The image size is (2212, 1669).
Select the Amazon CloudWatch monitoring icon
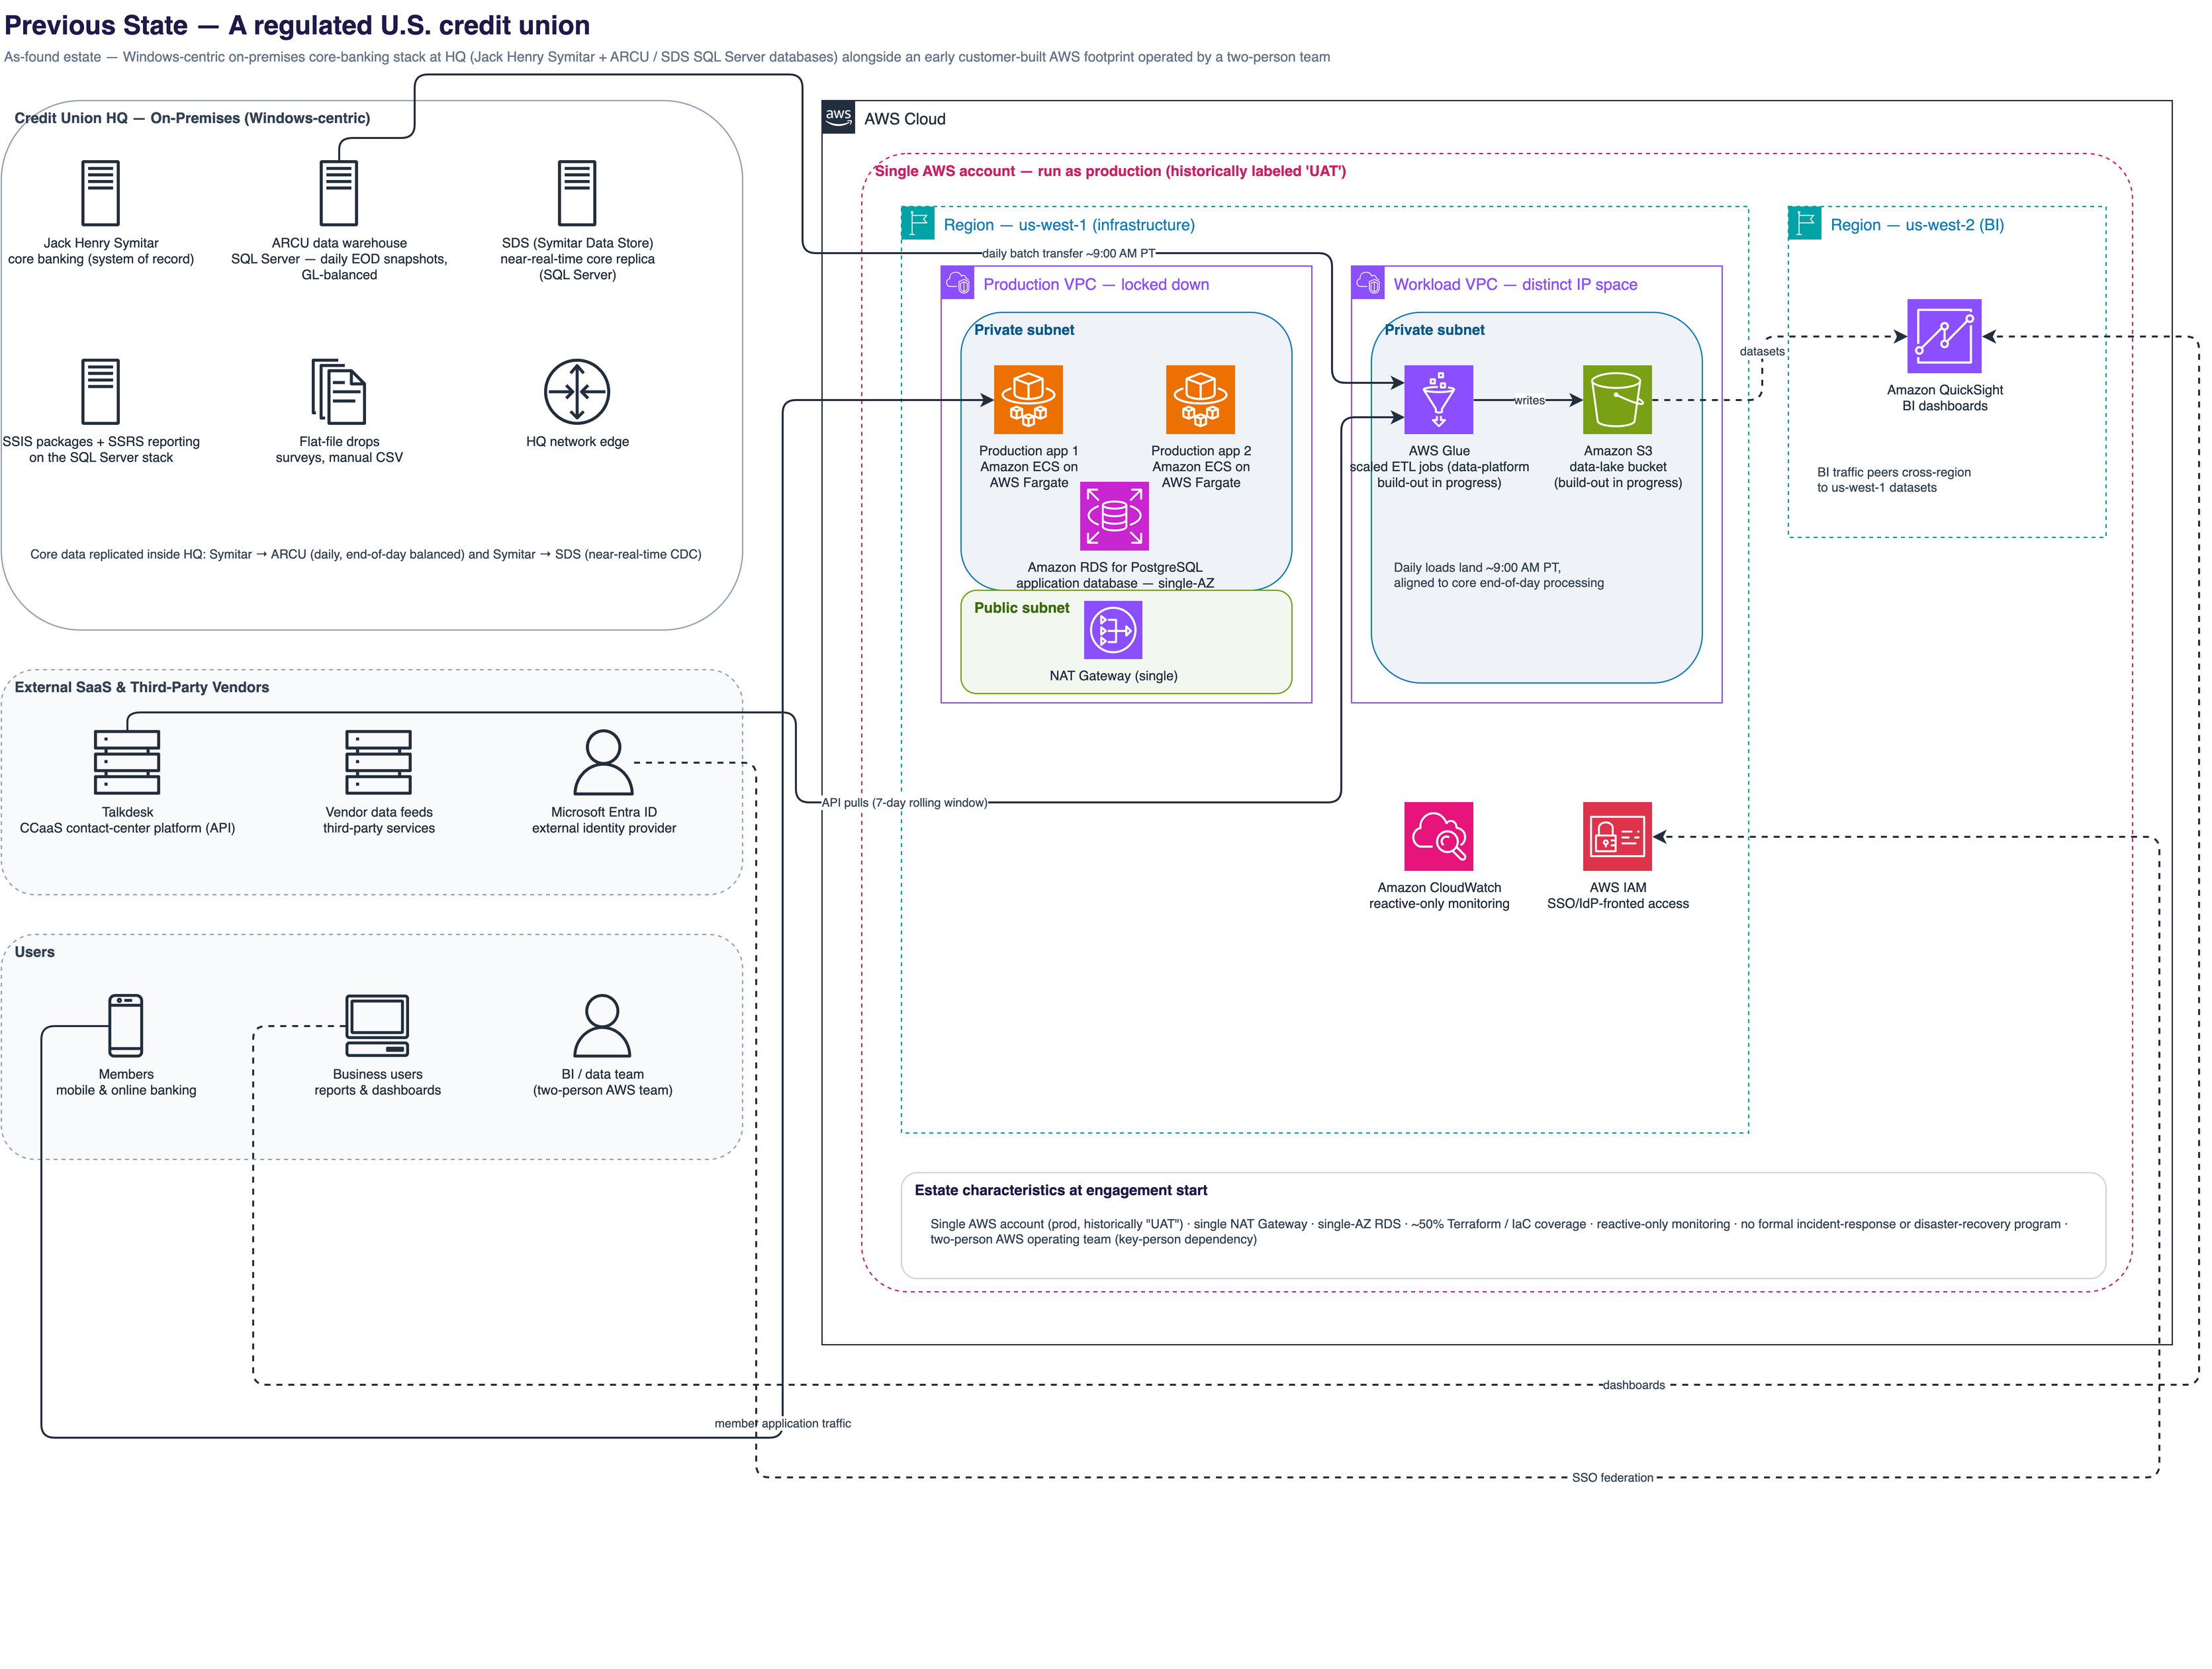point(1438,836)
